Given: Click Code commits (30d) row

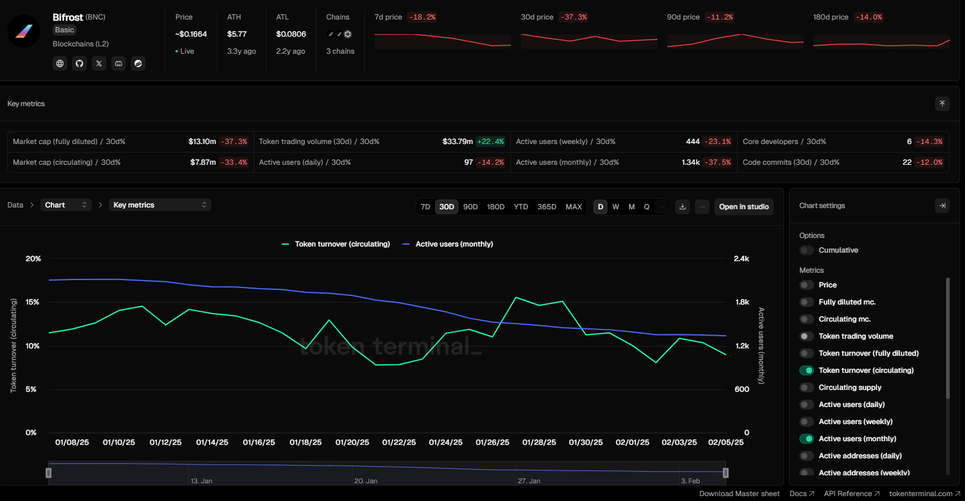Looking at the screenshot, I should point(843,162).
